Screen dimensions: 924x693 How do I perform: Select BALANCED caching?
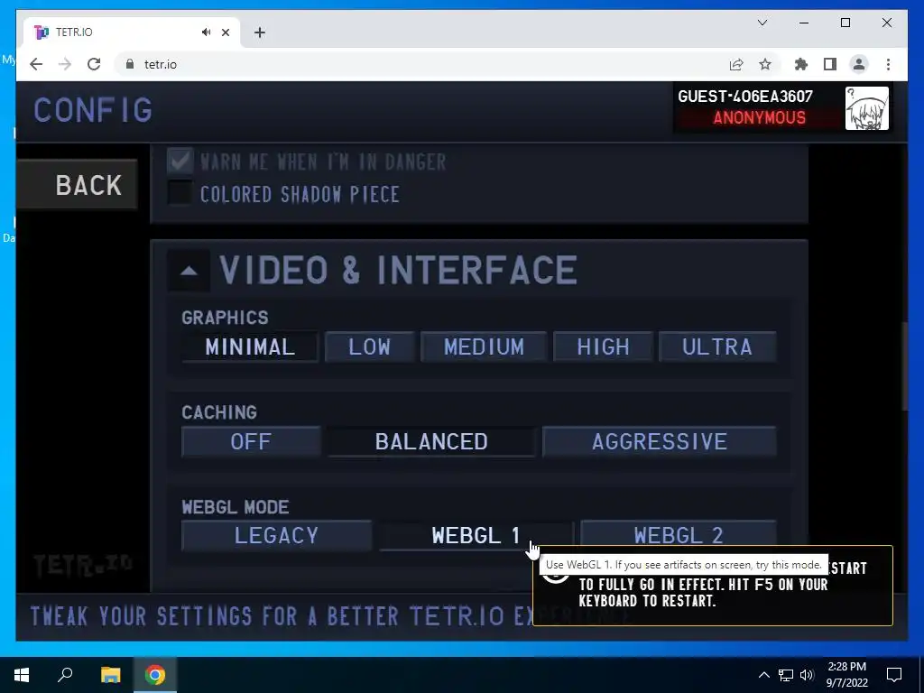coord(431,441)
